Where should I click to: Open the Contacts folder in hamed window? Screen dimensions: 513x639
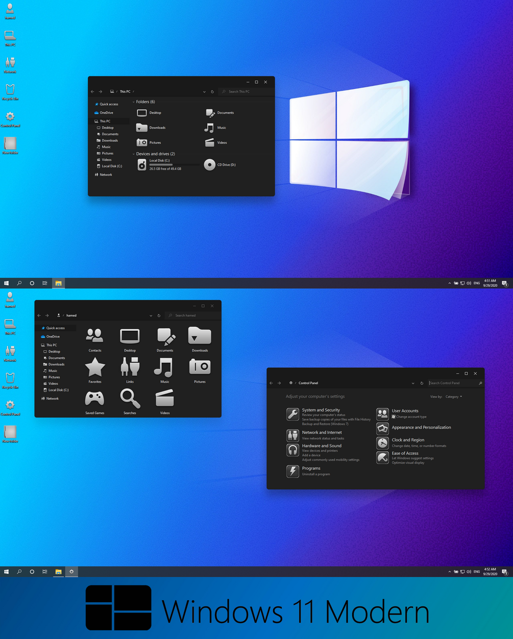95,339
